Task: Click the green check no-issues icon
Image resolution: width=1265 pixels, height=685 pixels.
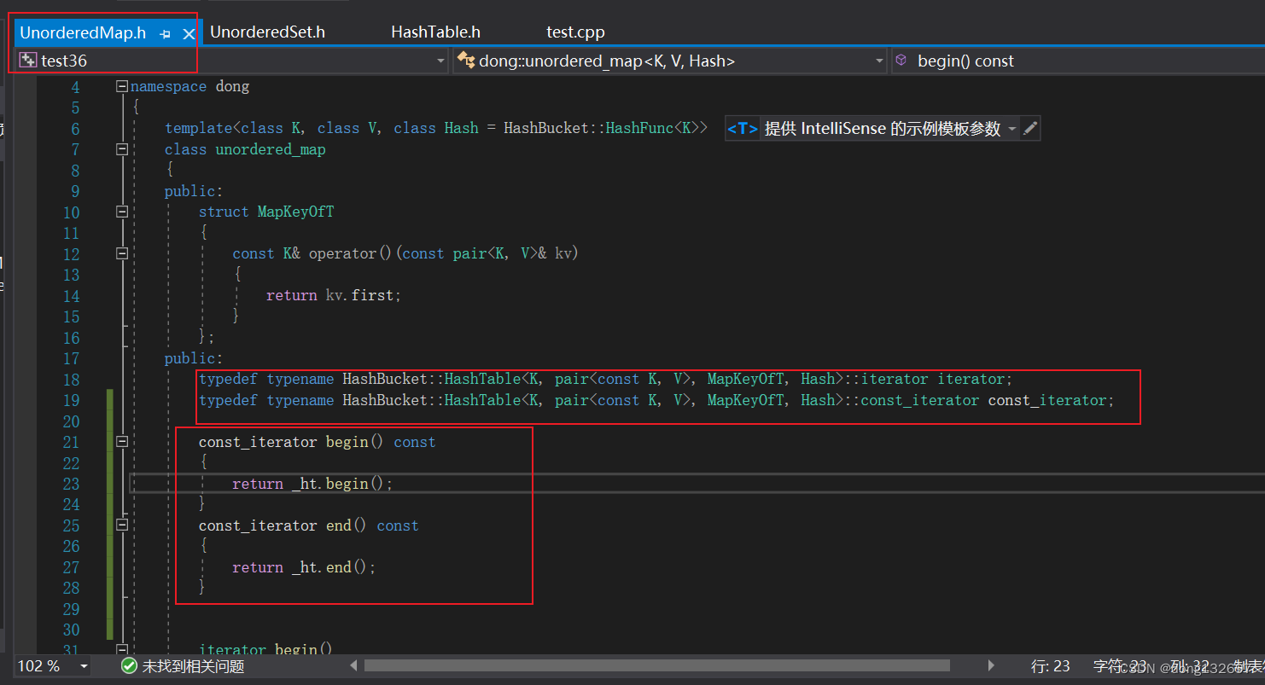Action: point(129,665)
